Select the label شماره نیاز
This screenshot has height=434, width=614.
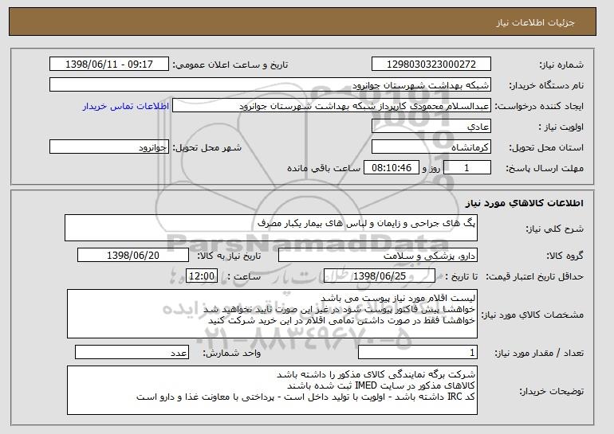561,65
